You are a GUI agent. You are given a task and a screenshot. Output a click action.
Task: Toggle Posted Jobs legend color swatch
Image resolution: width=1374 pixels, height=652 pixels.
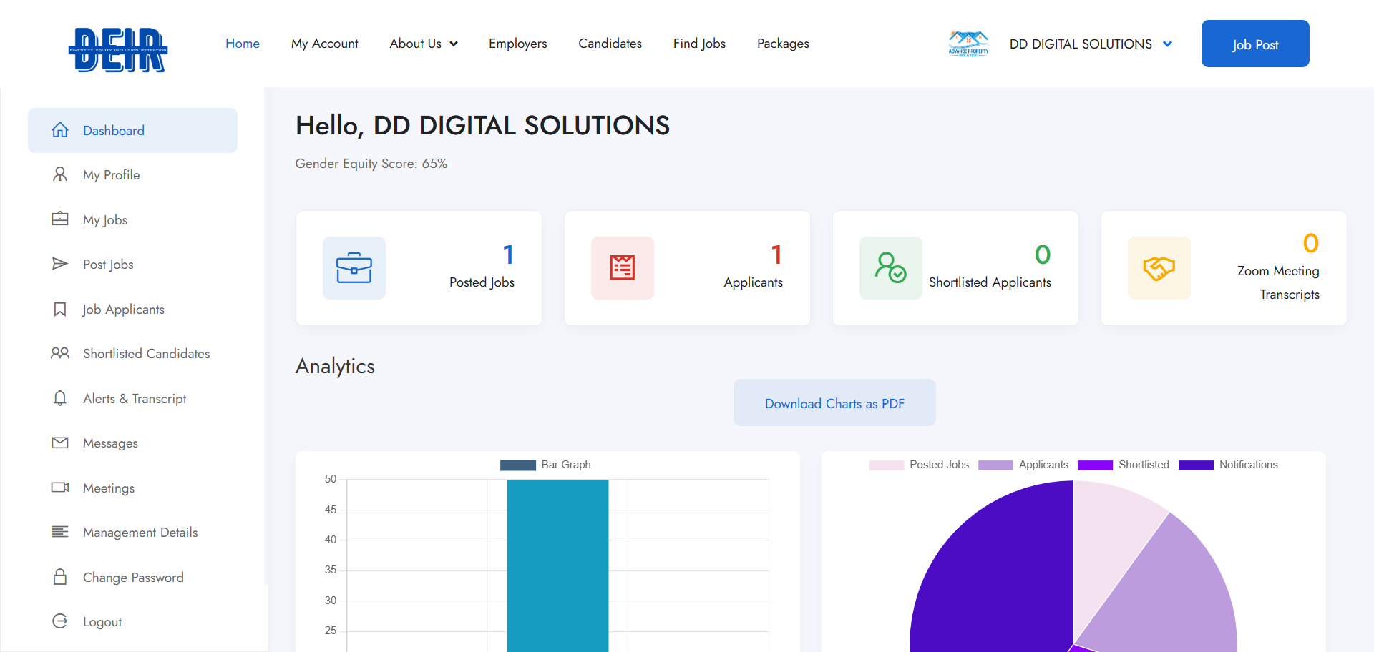pos(887,465)
